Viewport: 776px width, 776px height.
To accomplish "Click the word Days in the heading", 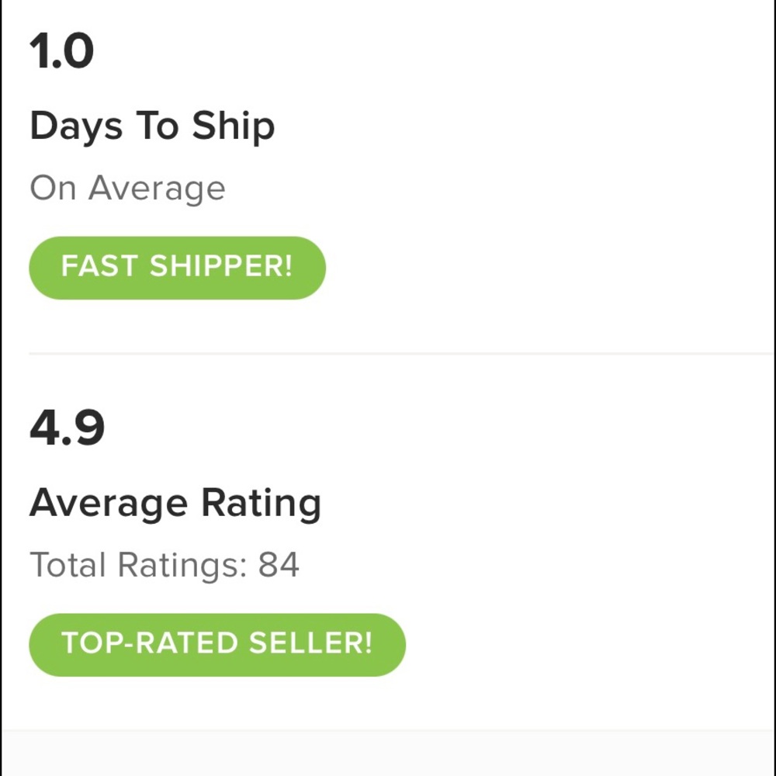I will click(76, 126).
